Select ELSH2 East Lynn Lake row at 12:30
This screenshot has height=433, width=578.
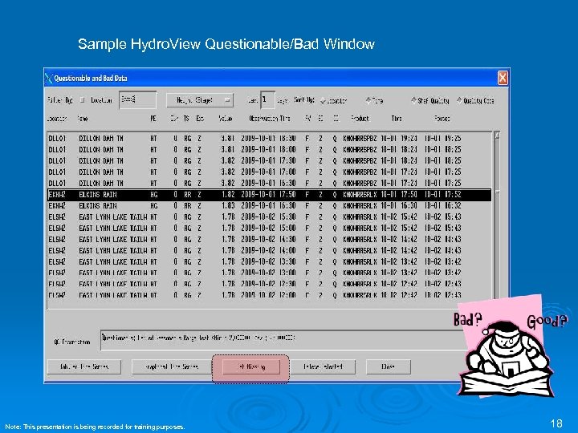pyautogui.click(x=270, y=284)
